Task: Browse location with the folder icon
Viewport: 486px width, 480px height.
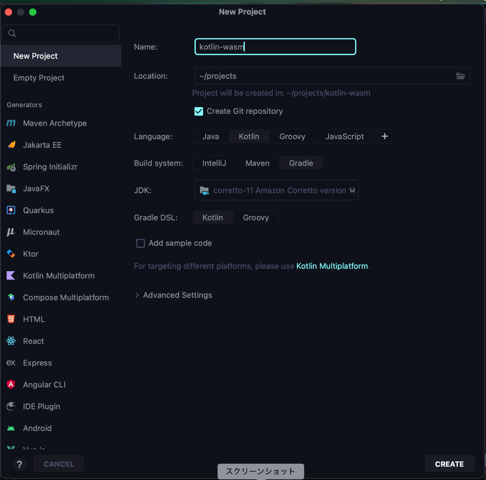Action: [x=461, y=76]
